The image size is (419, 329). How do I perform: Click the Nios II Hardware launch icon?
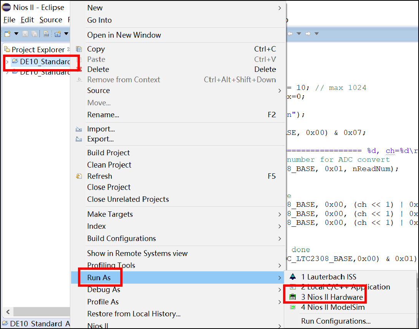point(293,297)
